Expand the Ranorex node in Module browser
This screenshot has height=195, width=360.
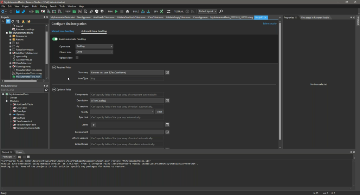(x=10, y=115)
